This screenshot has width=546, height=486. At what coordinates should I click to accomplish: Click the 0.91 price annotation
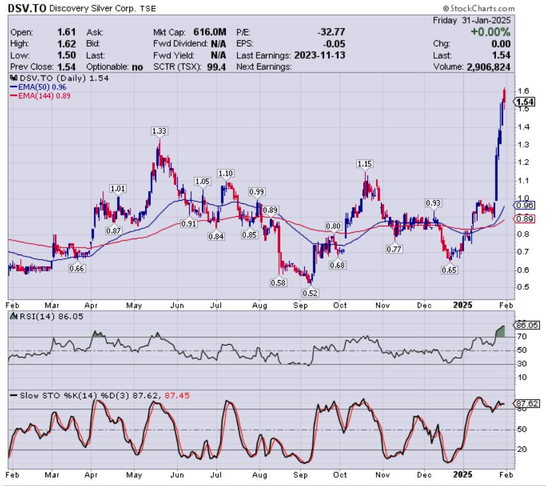click(189, 224)
